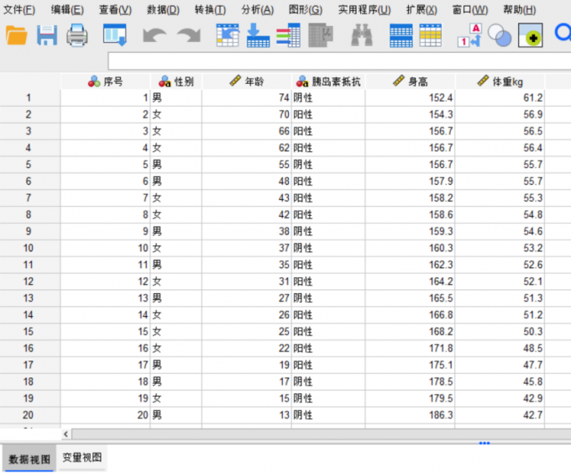Open Find with the binoculars icon
This screenshot has width=571, height=474.
click(x=362, y=35)
